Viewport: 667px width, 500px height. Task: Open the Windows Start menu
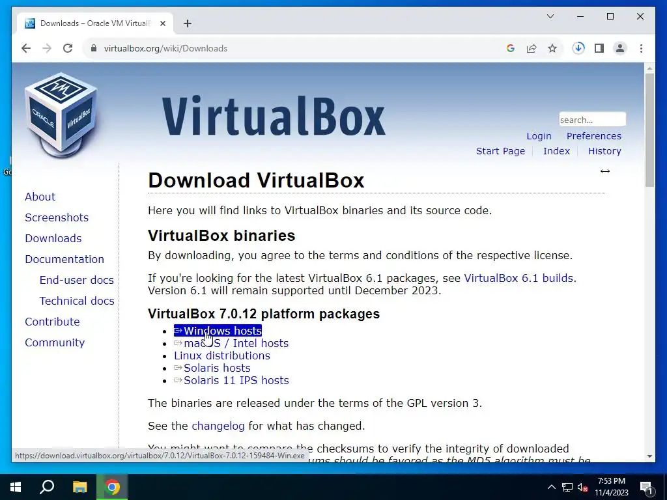[x=16, y=487]
